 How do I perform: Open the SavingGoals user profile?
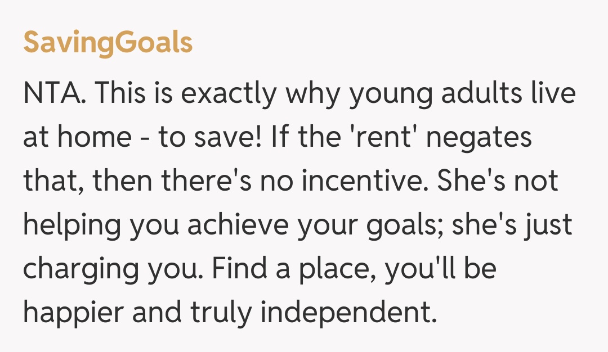[108, 43]
